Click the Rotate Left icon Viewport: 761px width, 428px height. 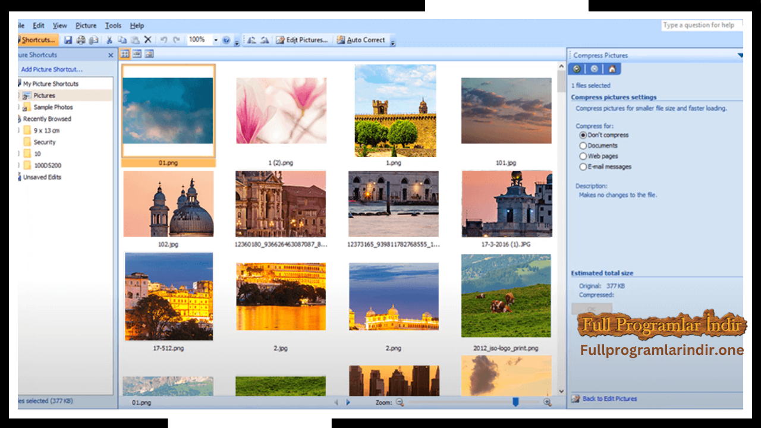click(252, 40)
